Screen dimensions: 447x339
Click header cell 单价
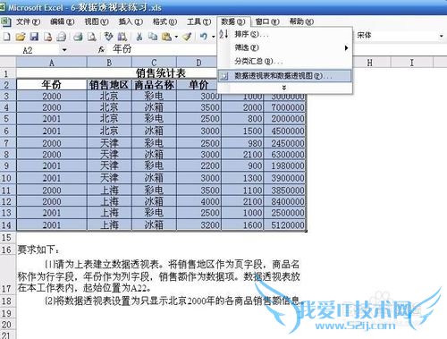[x=198, y=85]
